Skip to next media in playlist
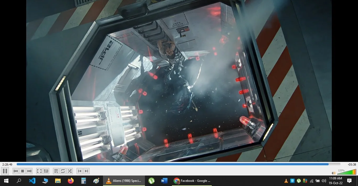358x186 pixels. tap(29, 171)
